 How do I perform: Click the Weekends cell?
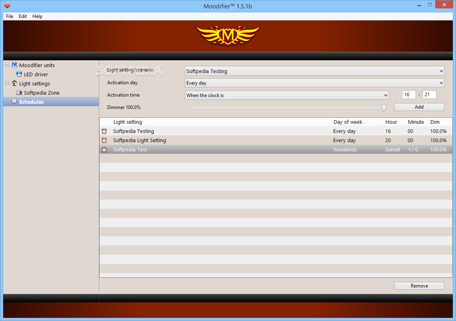(x=345, y=149)
